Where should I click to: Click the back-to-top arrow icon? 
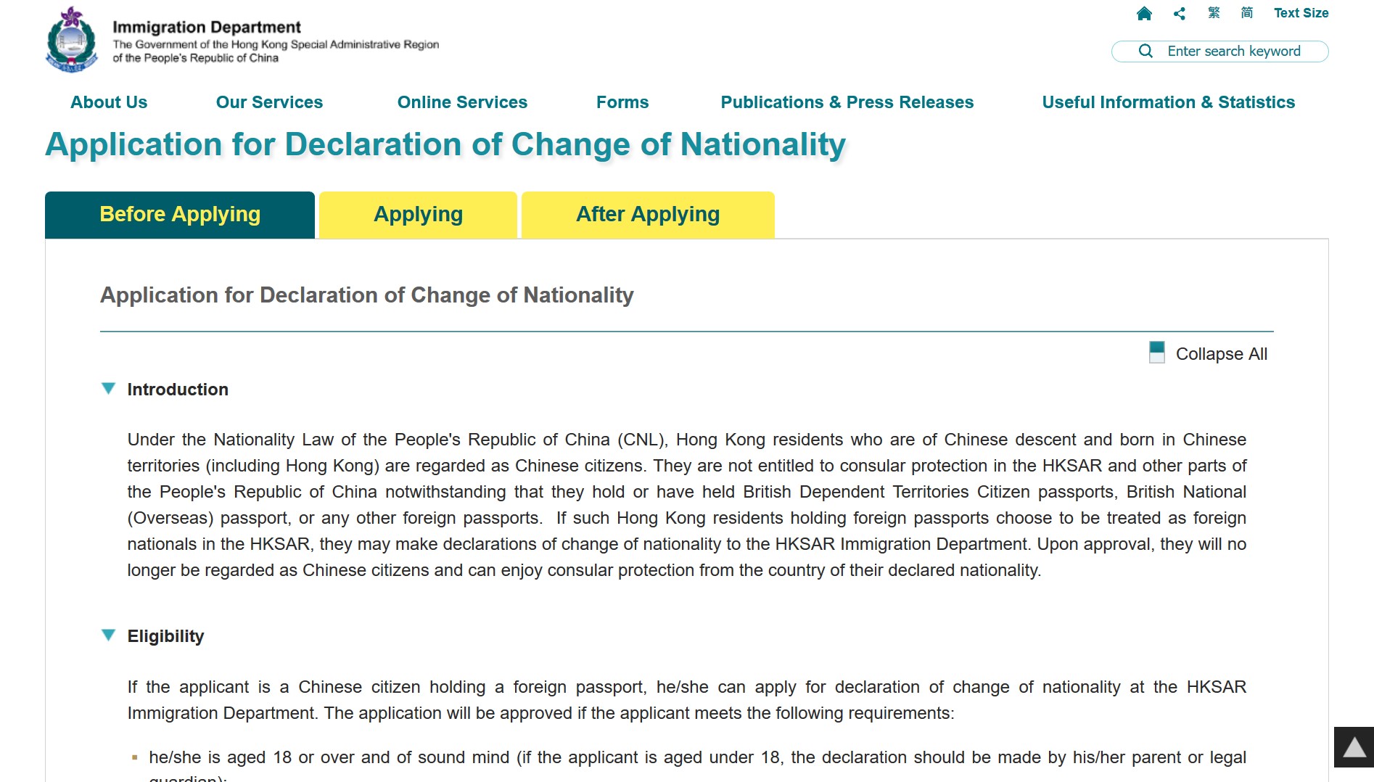coord(1354,747)
